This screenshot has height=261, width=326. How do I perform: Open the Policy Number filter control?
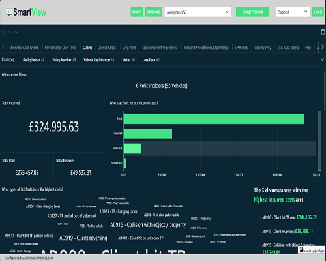[64, 60]
